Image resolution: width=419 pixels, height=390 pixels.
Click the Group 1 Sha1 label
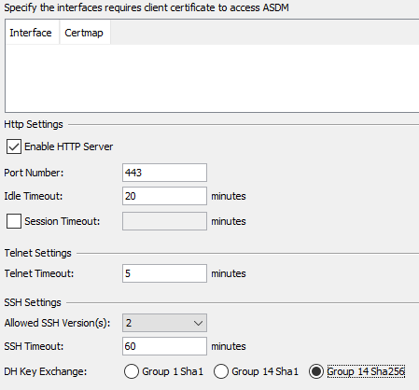pos(173,371)
